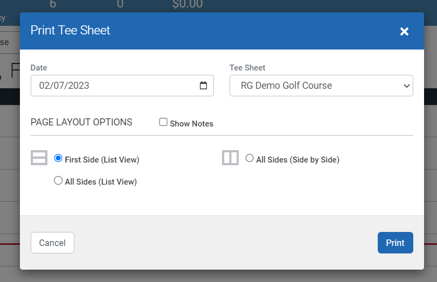Click the Date field label
This screenshot has width=437, height=282.
(x=39, y=68)
